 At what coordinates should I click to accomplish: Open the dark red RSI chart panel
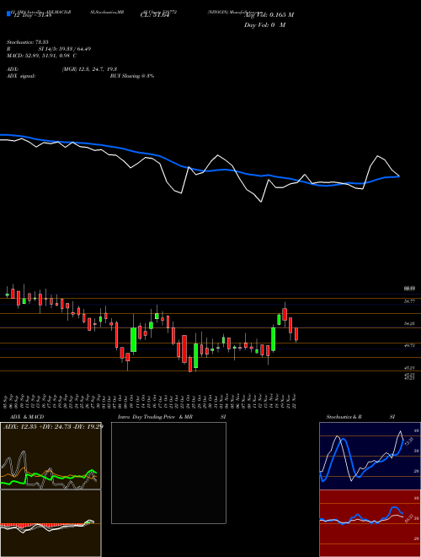pos(370,523)
